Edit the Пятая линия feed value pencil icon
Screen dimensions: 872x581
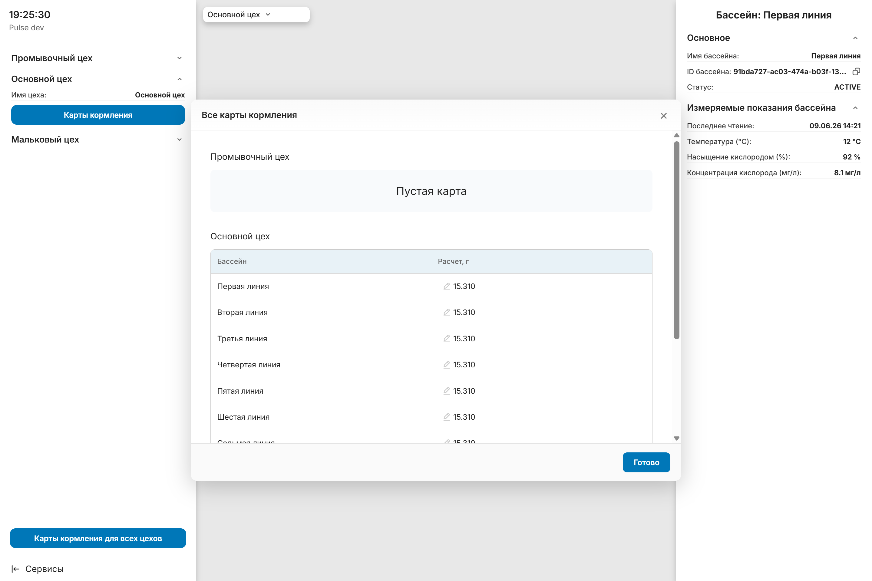click(x=447, y=391)
